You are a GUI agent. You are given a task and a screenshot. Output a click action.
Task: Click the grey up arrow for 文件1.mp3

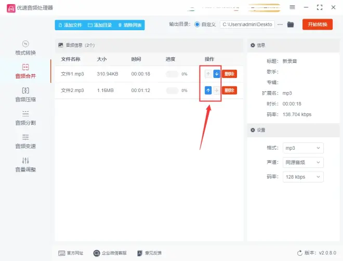click(208, 74)
